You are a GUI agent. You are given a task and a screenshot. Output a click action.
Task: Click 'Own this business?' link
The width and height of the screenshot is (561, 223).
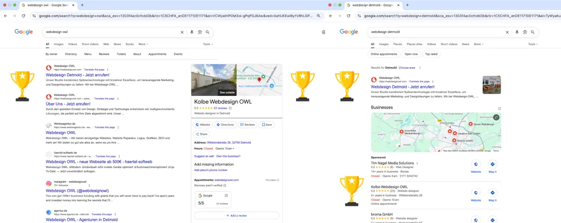228,156
